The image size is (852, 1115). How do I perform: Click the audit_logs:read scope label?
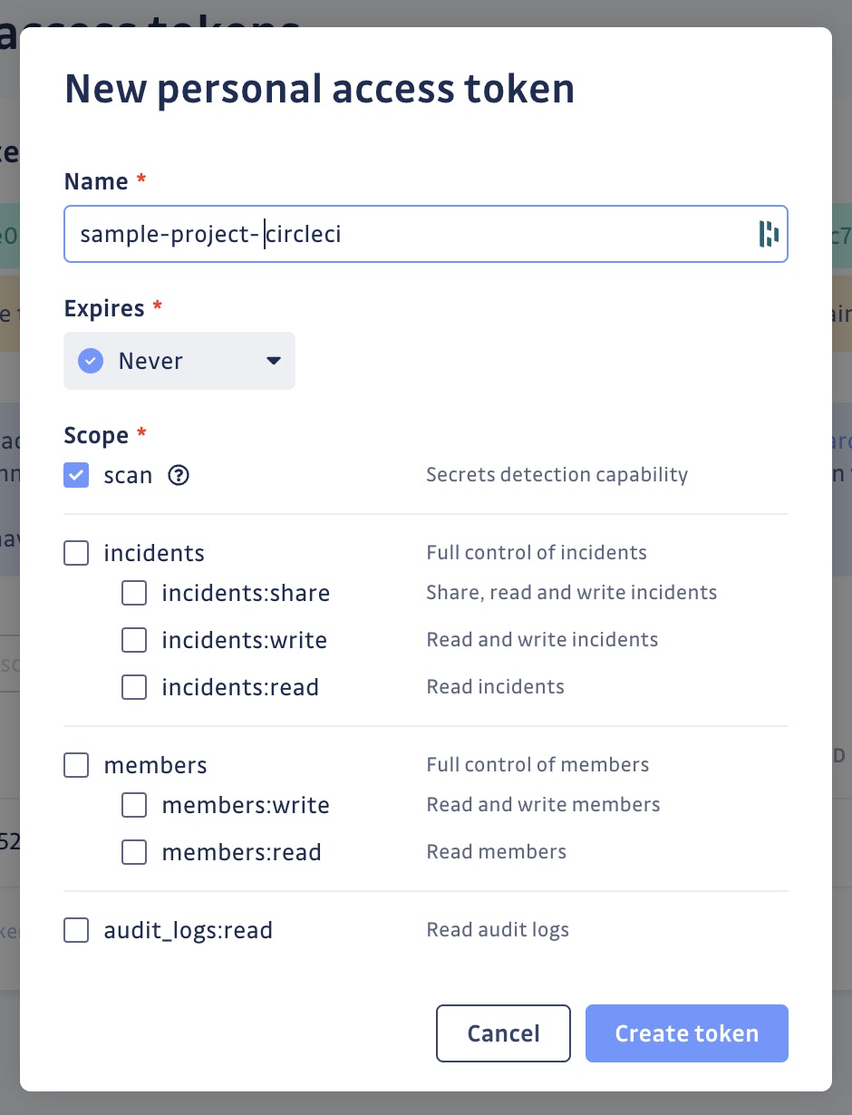(x=188, y=930)
